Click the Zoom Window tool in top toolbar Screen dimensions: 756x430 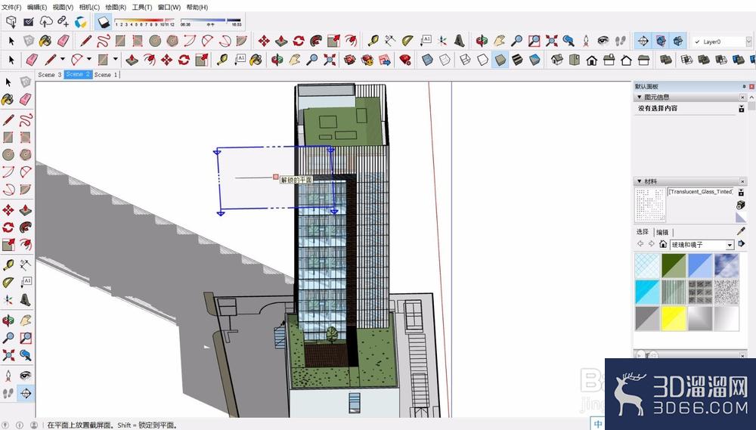point(534,41)
